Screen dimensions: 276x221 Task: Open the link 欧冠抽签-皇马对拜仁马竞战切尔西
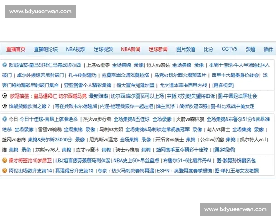click(x=45, y=65)
